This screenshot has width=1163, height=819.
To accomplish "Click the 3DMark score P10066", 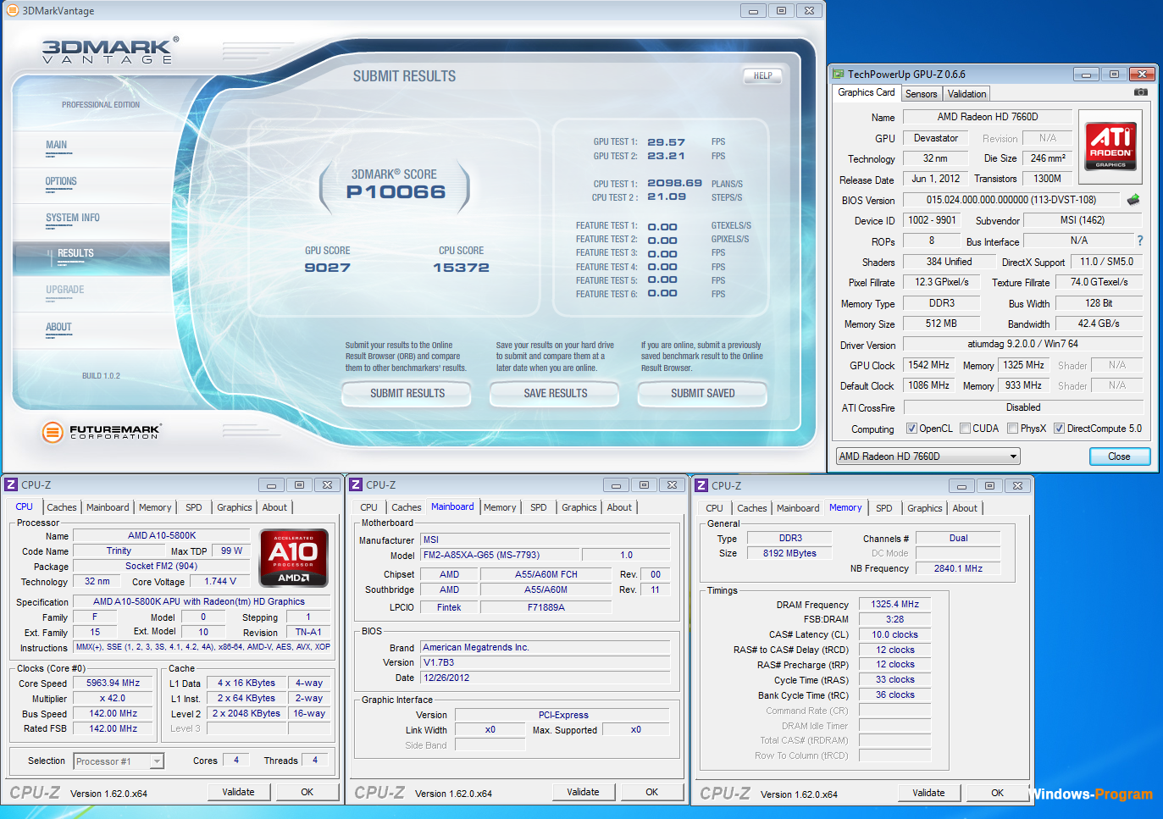I will coord(396,192).
